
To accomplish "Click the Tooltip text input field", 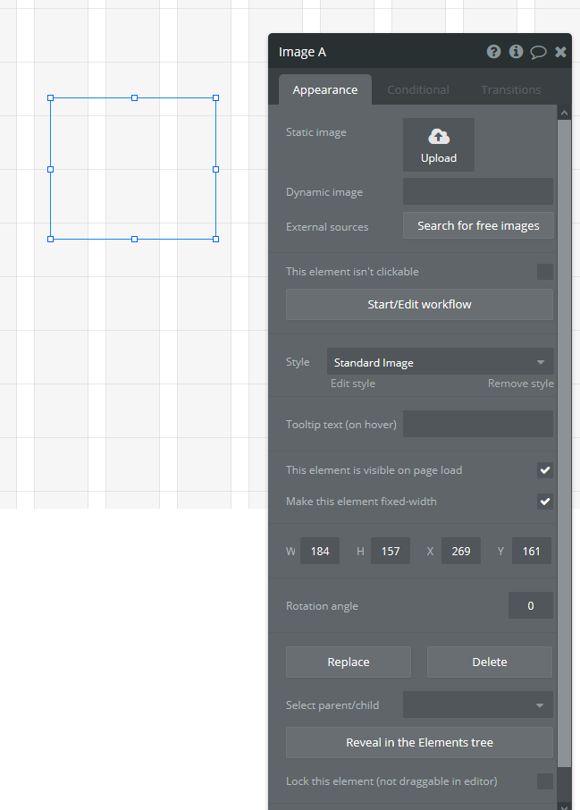I will [478, 424].
